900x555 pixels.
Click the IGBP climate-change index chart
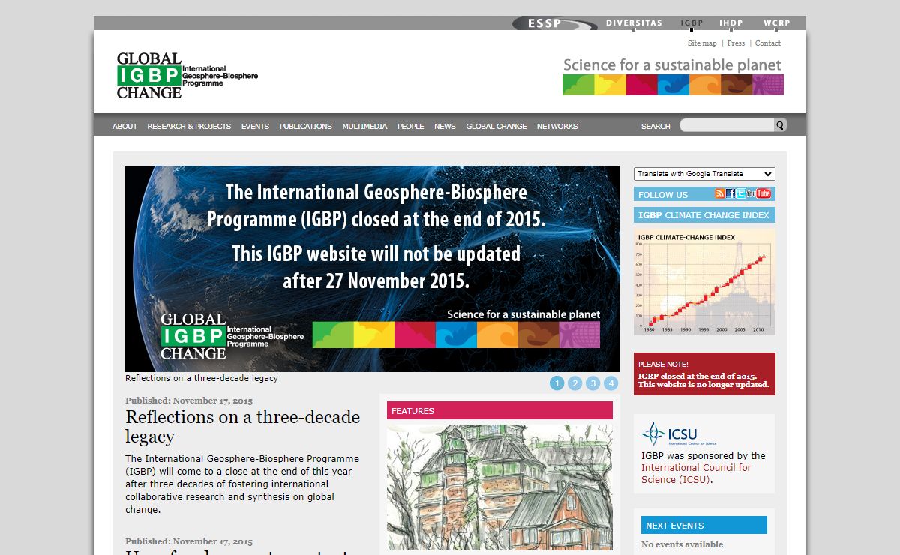[704, 282]
